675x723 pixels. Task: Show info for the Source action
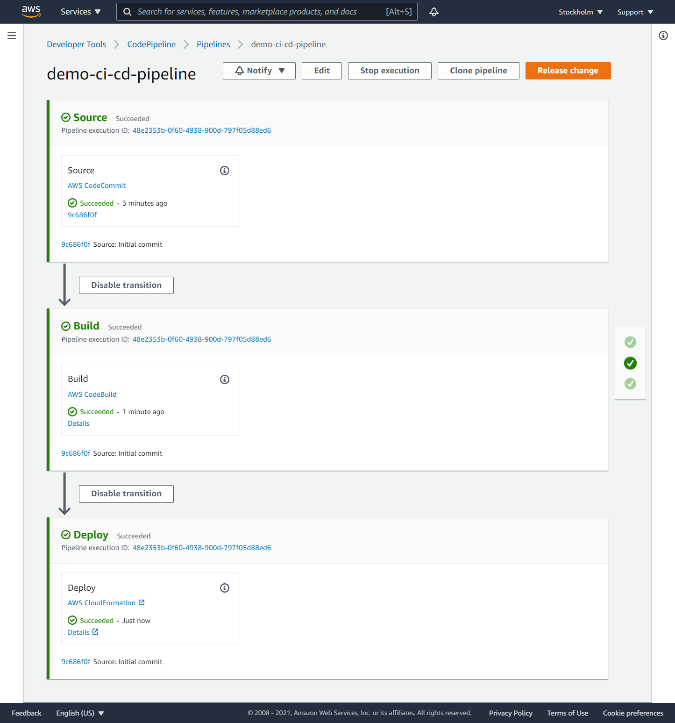(x=225, y=171)
